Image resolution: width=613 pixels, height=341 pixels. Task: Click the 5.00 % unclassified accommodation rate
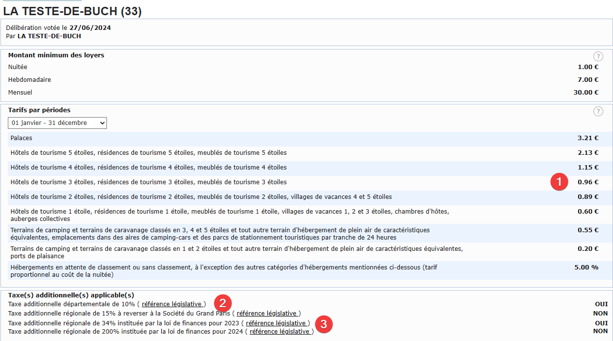point(586,268)
